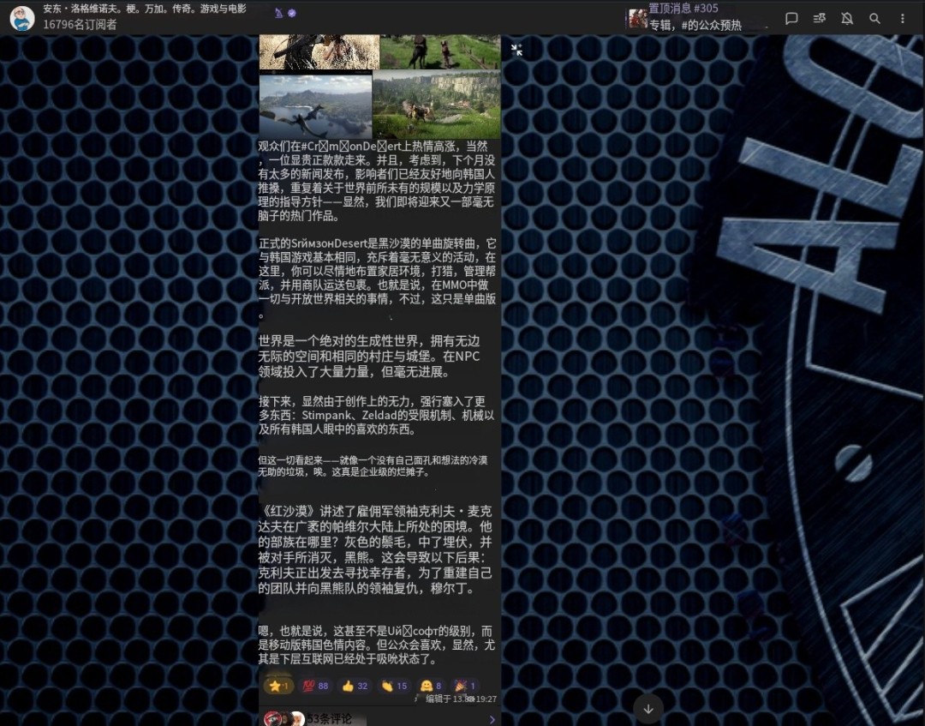Image resolution: width=925 pixels, height=726 pixels.
Task: Open the channel discussion comments icon
Action: (792, 18)
